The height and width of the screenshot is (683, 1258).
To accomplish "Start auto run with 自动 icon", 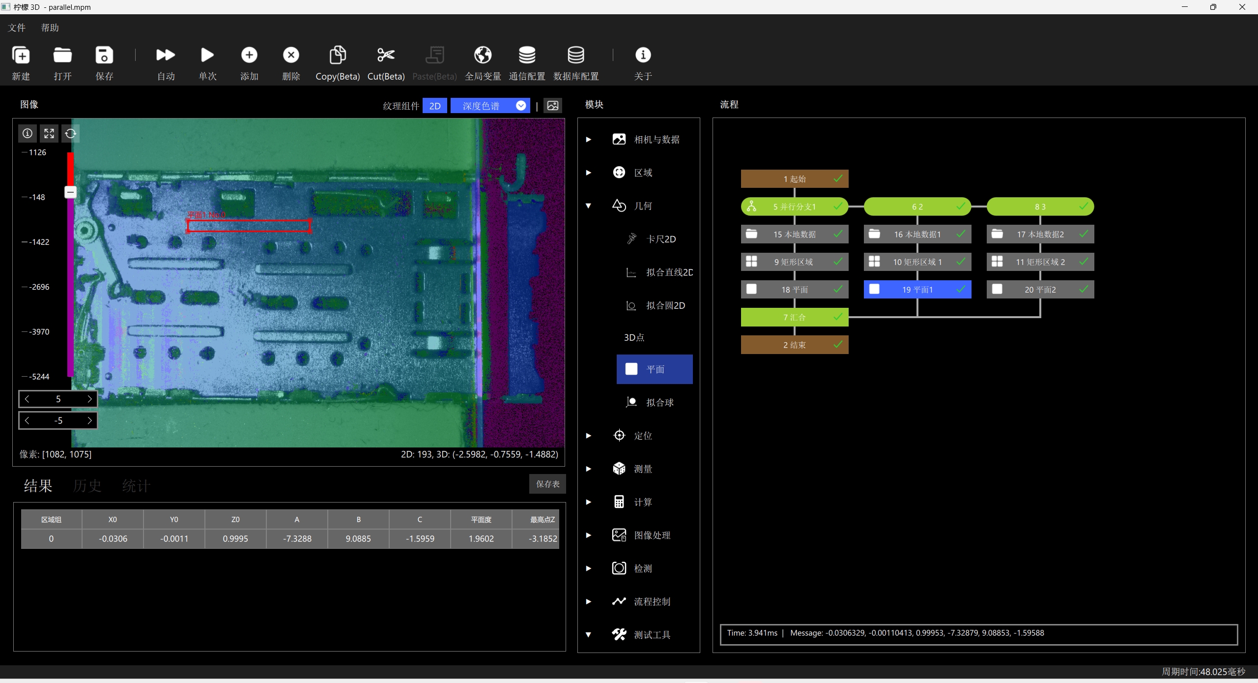I will tap(166, 55).
